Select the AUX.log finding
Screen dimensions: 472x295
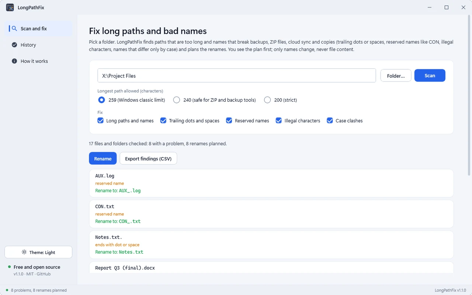(x=271, y=183)
